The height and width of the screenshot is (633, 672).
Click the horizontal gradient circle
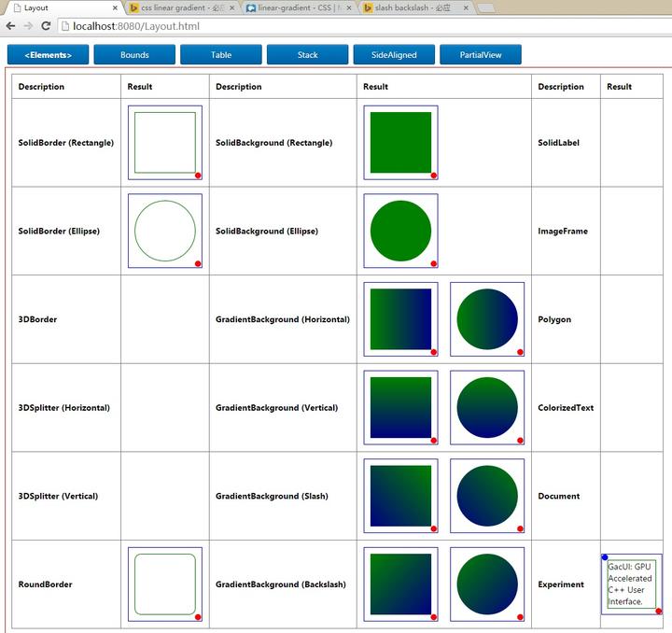tap(487, 319)
